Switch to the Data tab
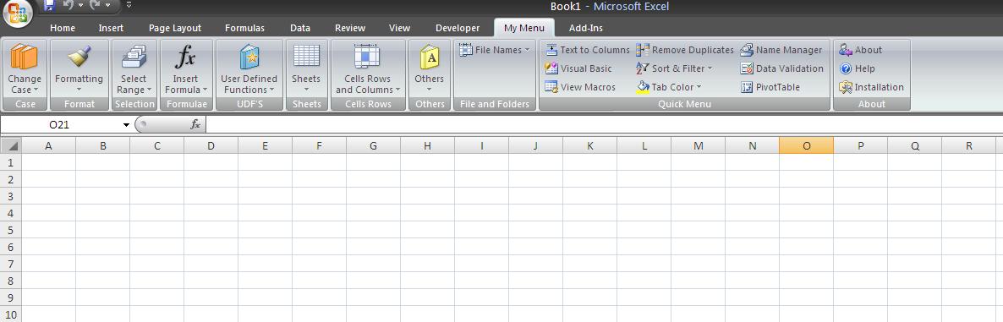The image size is (1003, 322). coord(300,28)
